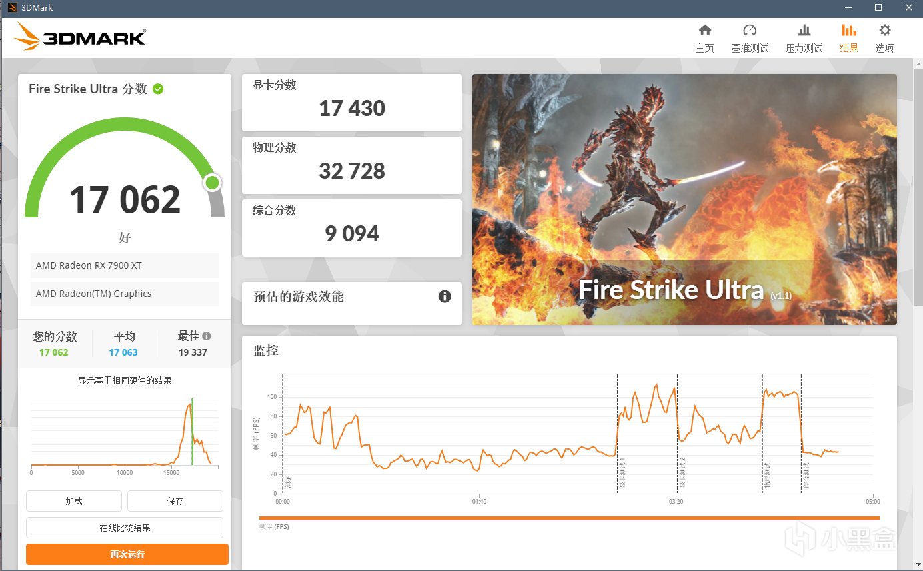Screen dimensions: 923x571
Task: Click the orange 帧率 (FPS) legend bar
Action: click(x=569, y=518)
